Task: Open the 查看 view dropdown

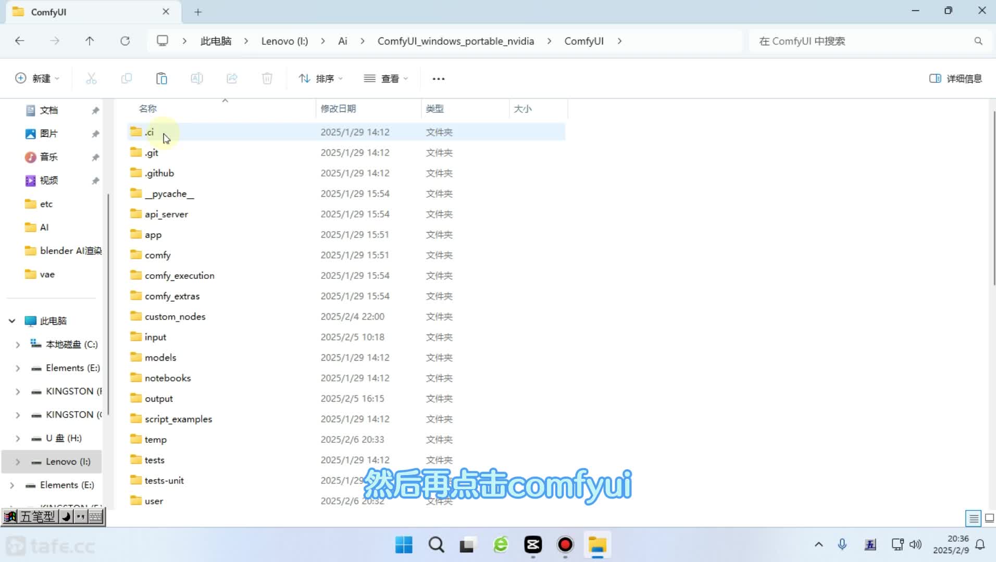Action: [x=385, y=79]
